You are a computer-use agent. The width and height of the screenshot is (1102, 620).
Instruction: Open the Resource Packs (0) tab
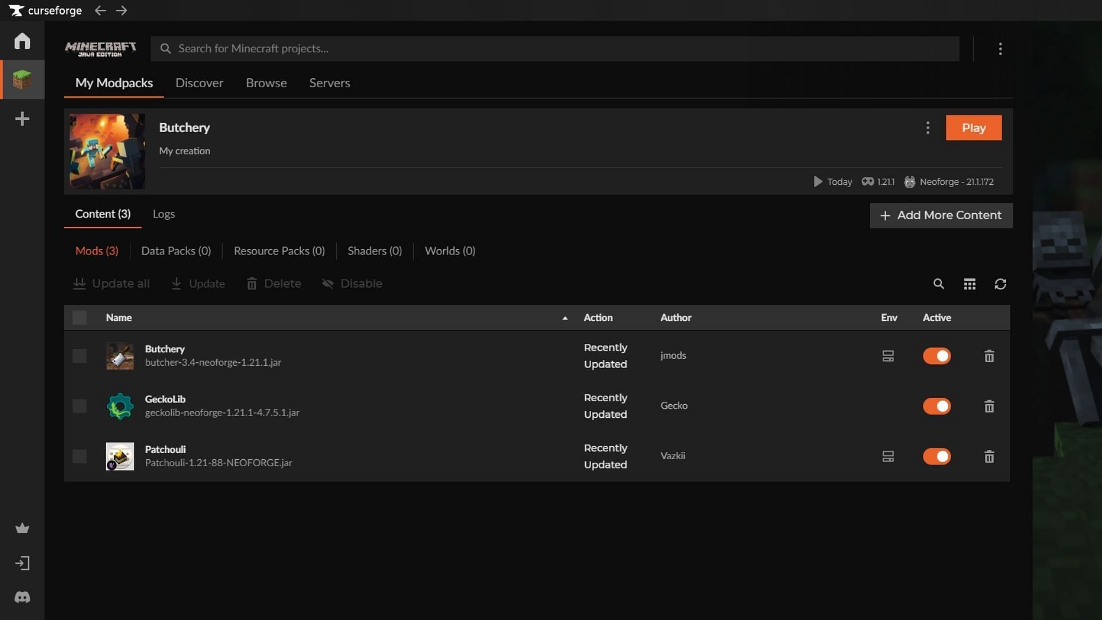[279, 251]
